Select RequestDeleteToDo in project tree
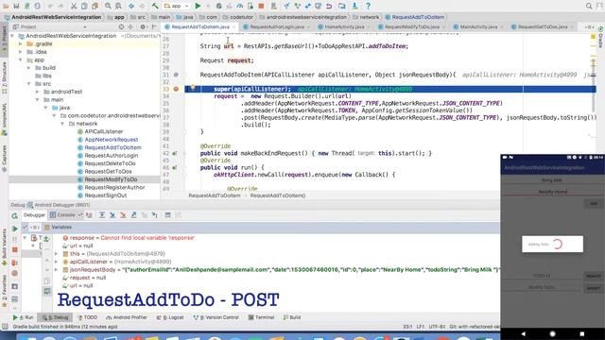 pos(110,163)
